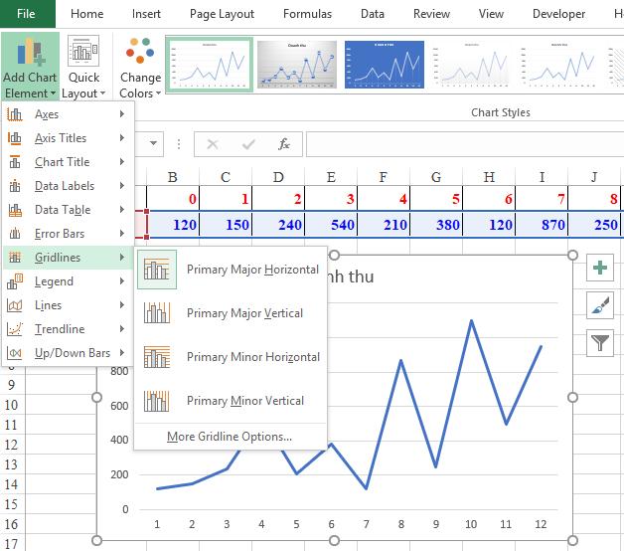Click the Gridlines menu entry label
624x551 pixels.
(58, 258)
